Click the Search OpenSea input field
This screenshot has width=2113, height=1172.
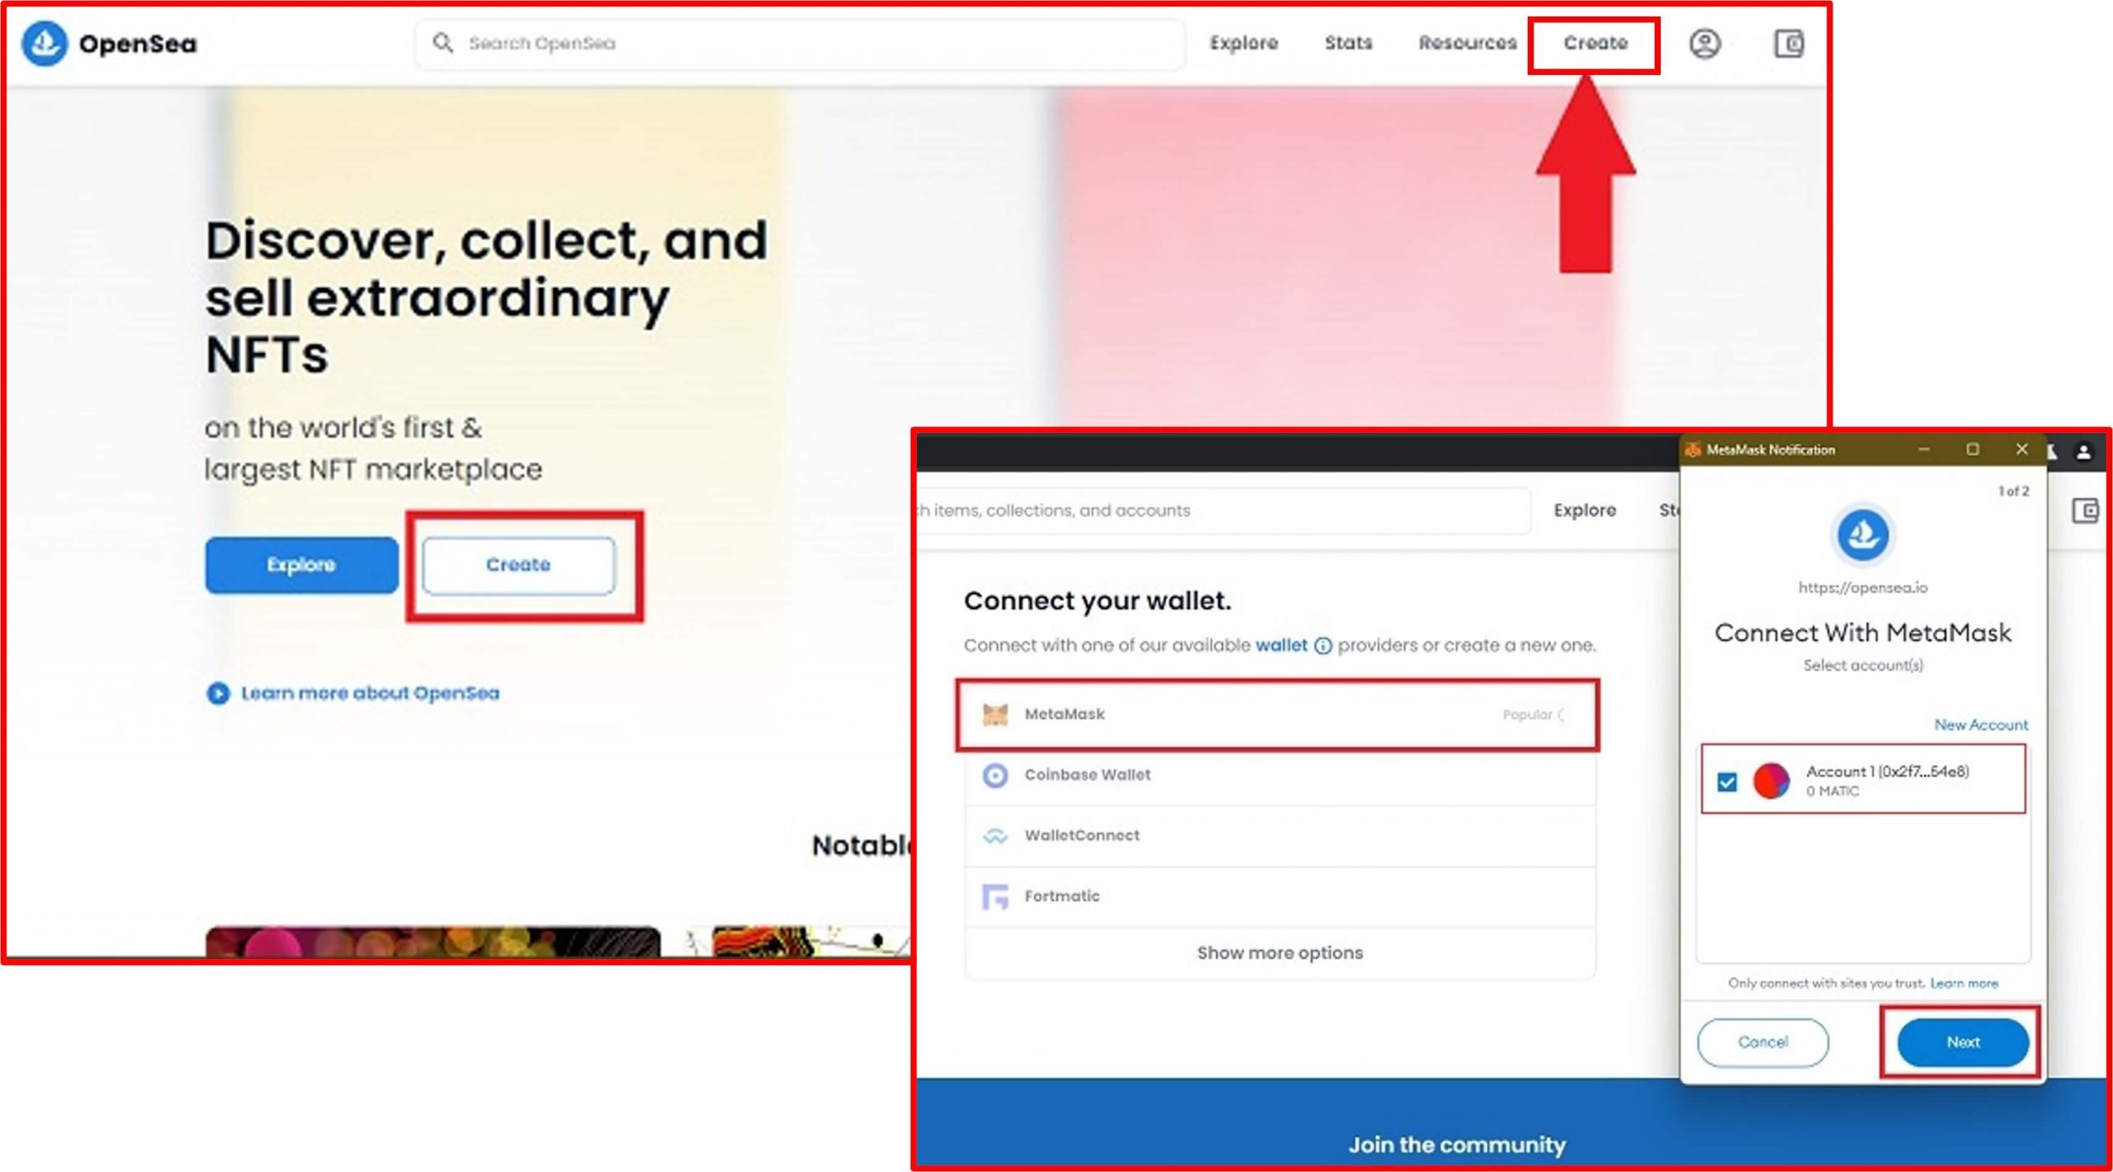809,43
